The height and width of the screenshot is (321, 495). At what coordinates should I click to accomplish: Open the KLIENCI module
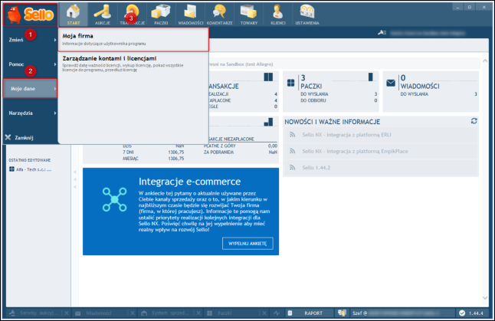click(x=278, y=15)
